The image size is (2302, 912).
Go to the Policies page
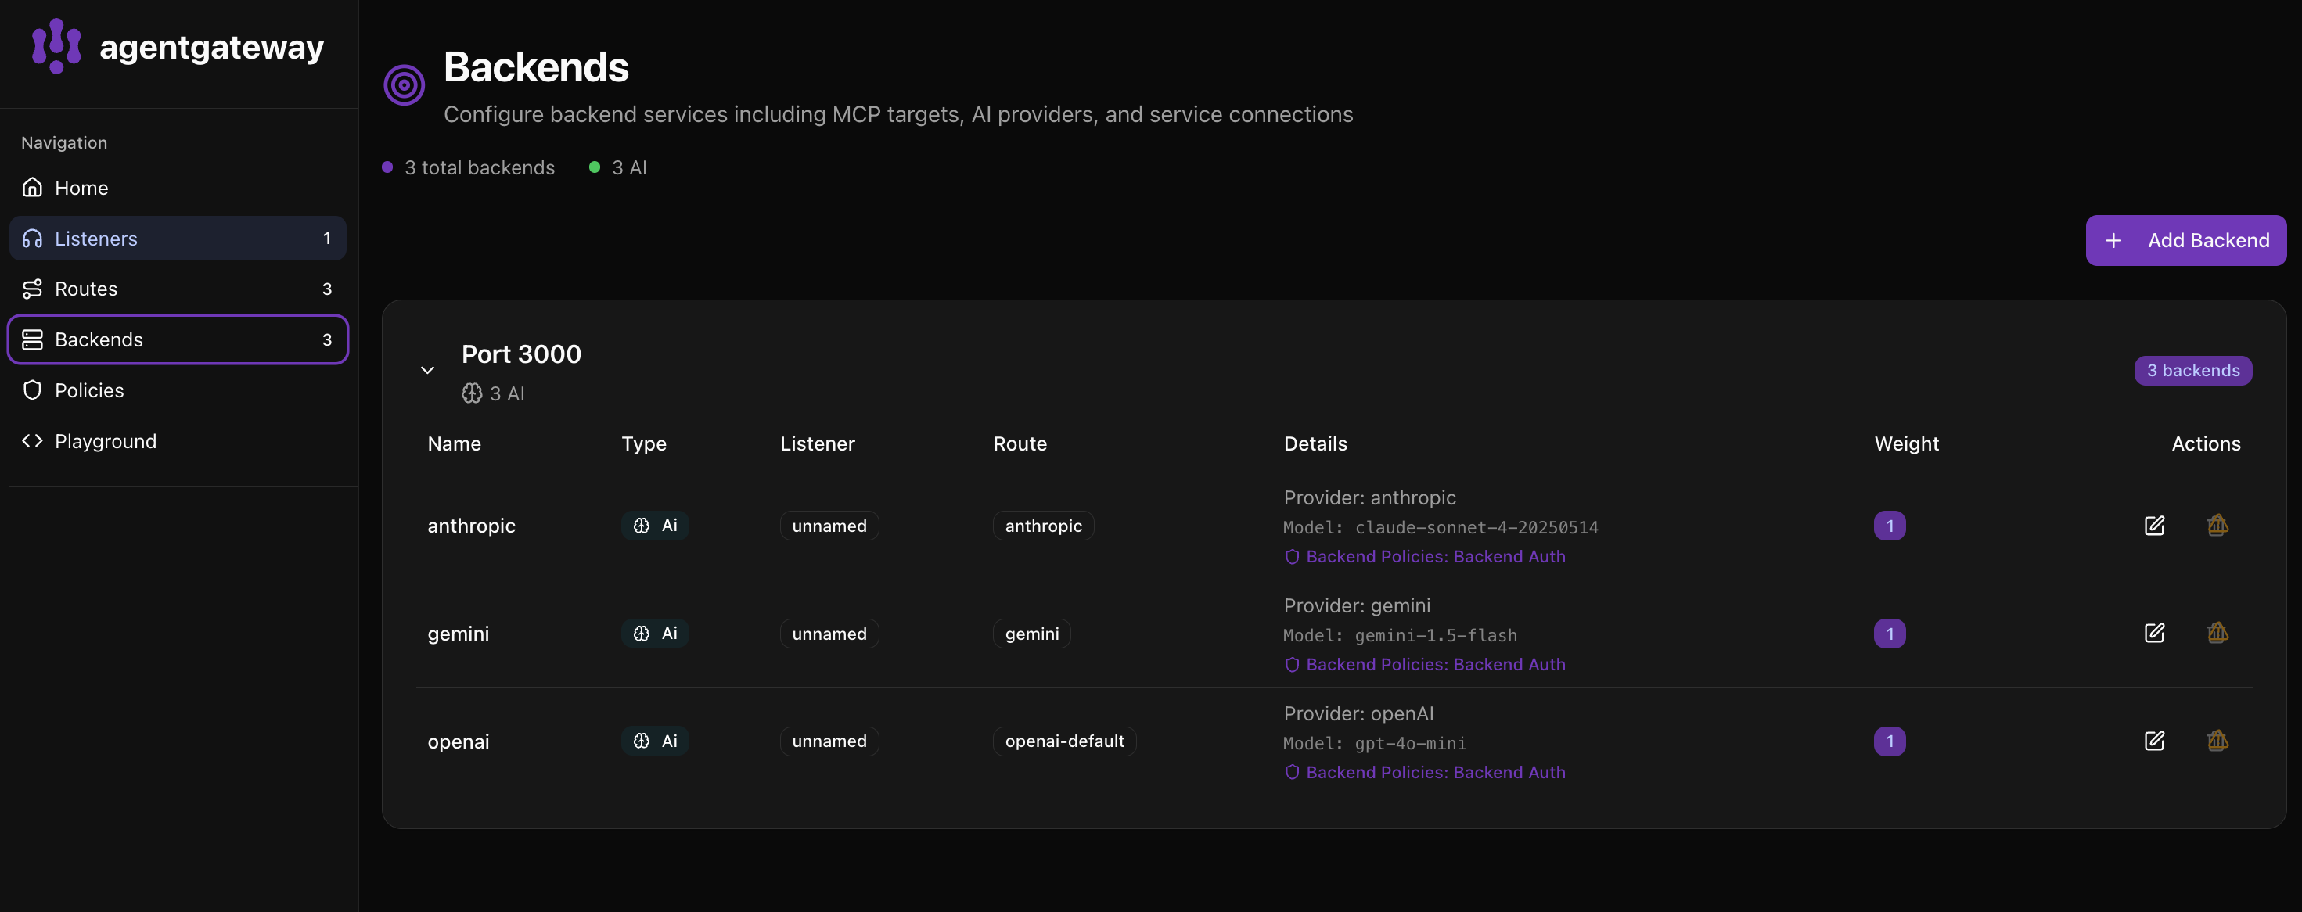(89, 390)
